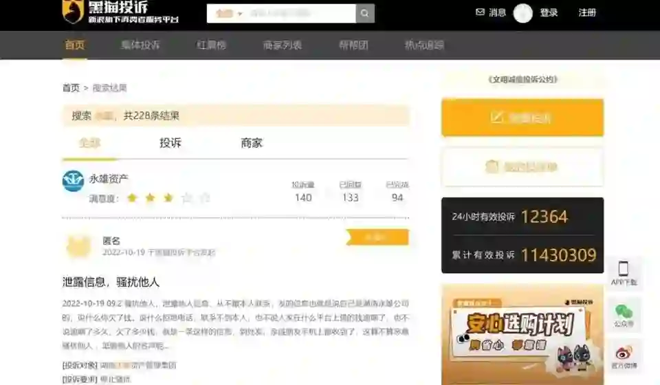The height and width of the screenshot is (385, 660).
Task: Open the 帮帮团 navigation item
Action: tap(353, 45)
